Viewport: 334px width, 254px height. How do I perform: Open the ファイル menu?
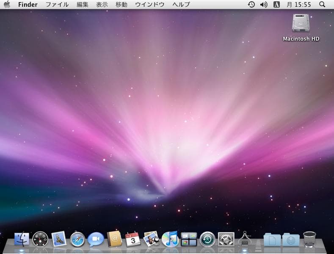click(57, 5)
